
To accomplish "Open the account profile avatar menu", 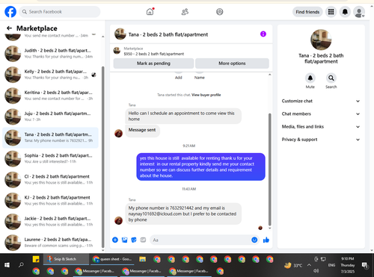I will pos(359,12).
